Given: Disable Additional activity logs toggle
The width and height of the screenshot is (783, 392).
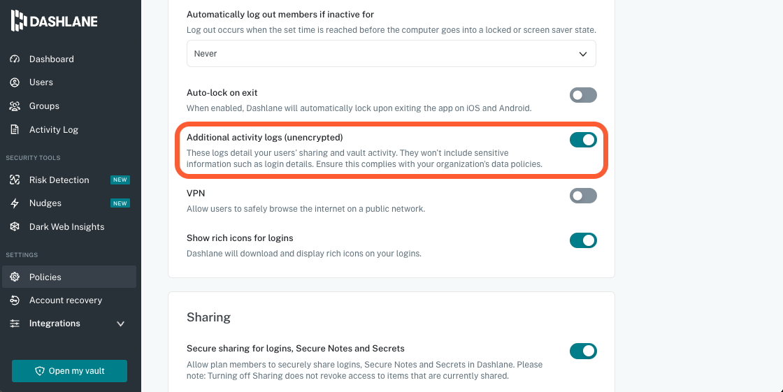Looking at the screenshot, I should (x=583, y=140).
